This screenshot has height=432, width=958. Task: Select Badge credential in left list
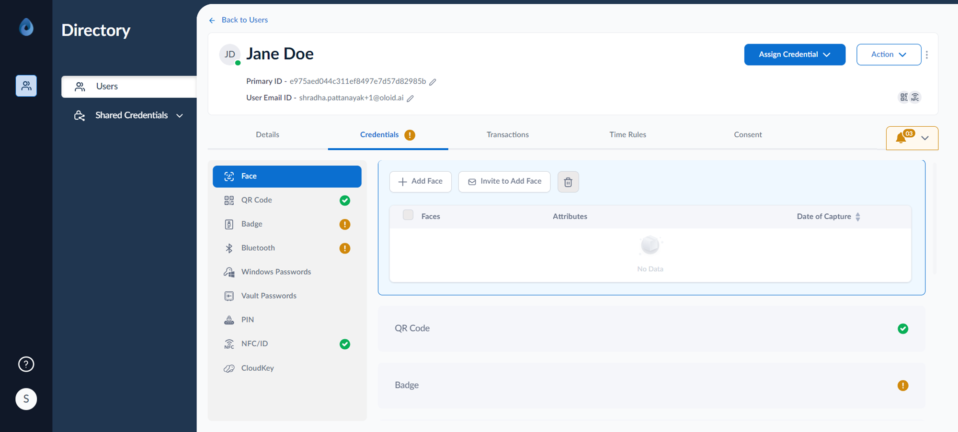click(287, 224)
